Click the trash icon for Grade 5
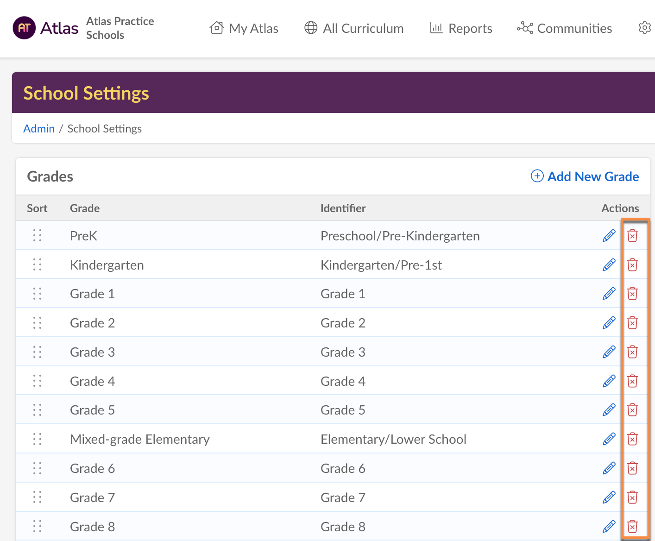Image resolution: width=655 pixels, height=541 pixels. coord(632,410)
